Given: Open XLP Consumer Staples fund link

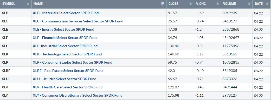Looking at the screenshot, I should pos(72,62).
